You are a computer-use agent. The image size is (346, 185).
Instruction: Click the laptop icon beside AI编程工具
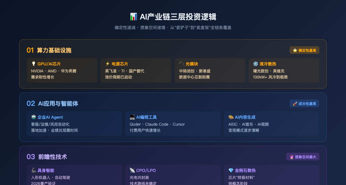point(132,117)
